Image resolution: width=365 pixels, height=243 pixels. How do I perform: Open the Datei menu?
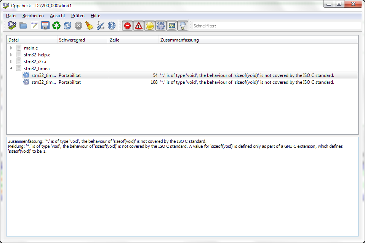tap(11, 16)
